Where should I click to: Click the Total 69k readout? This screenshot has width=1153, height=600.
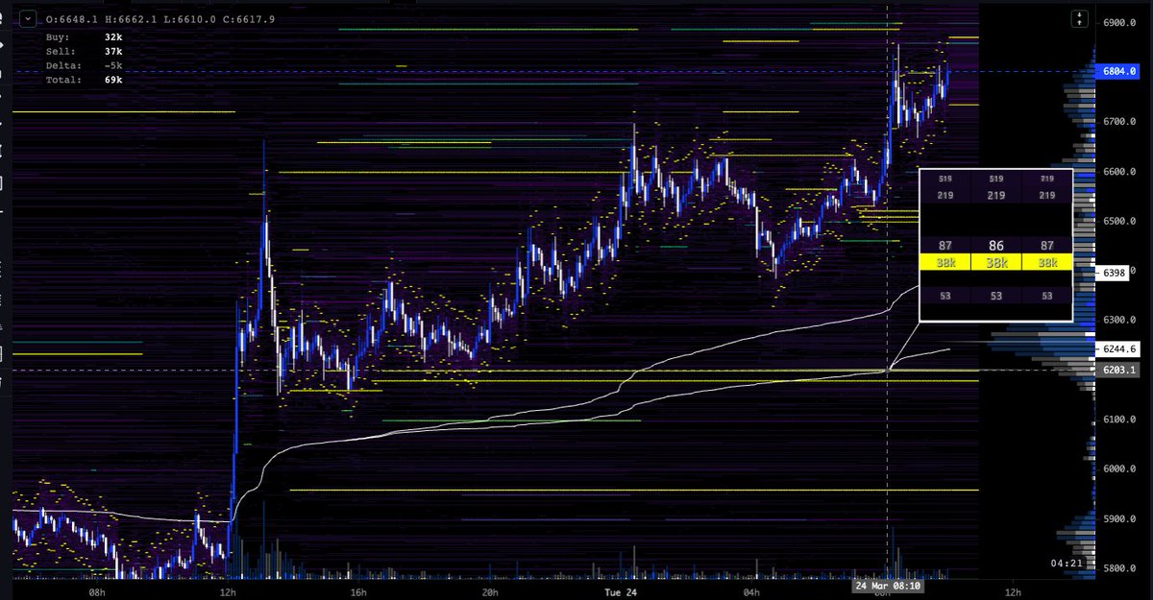click(84, 80)
